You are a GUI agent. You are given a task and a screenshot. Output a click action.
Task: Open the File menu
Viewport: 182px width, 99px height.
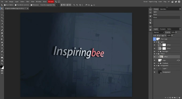[x=2, y=2]
